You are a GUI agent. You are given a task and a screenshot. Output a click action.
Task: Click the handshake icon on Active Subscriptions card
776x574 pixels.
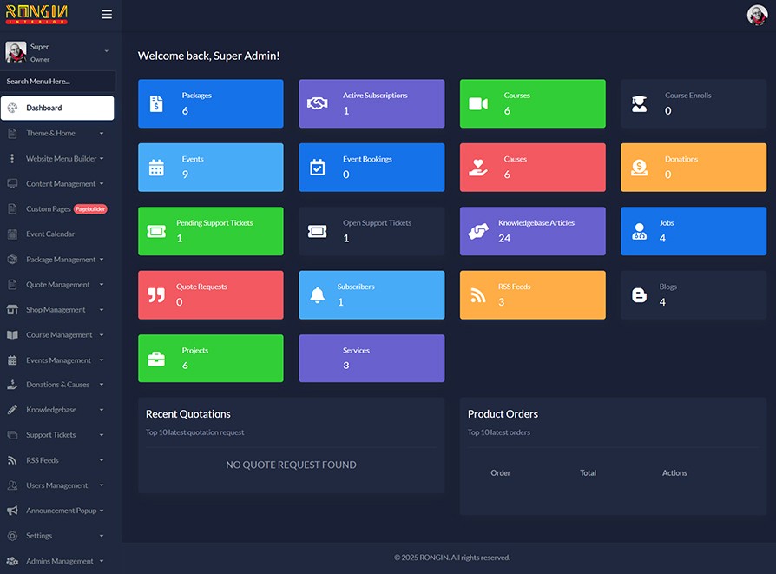pos(318,104)
